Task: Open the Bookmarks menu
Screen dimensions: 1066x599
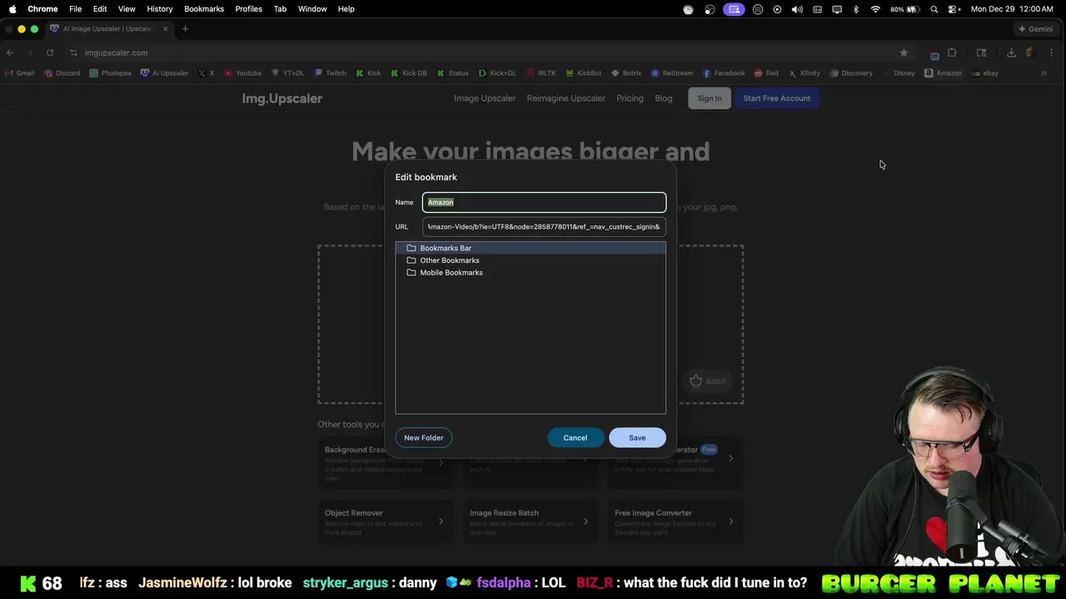Action: [x=204, y=8]
